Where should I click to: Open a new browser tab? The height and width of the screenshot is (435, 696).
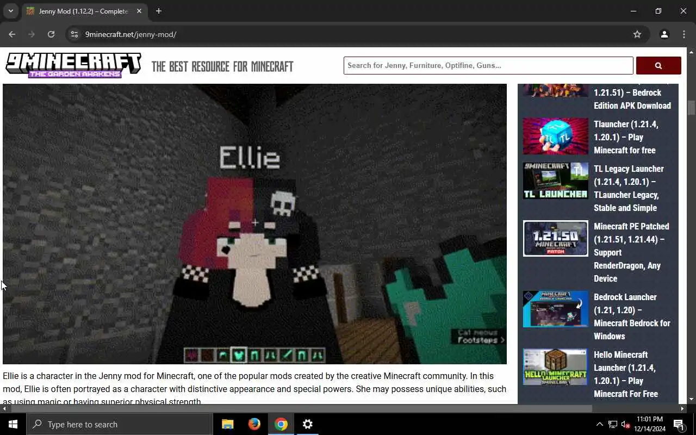coord(159,11)
